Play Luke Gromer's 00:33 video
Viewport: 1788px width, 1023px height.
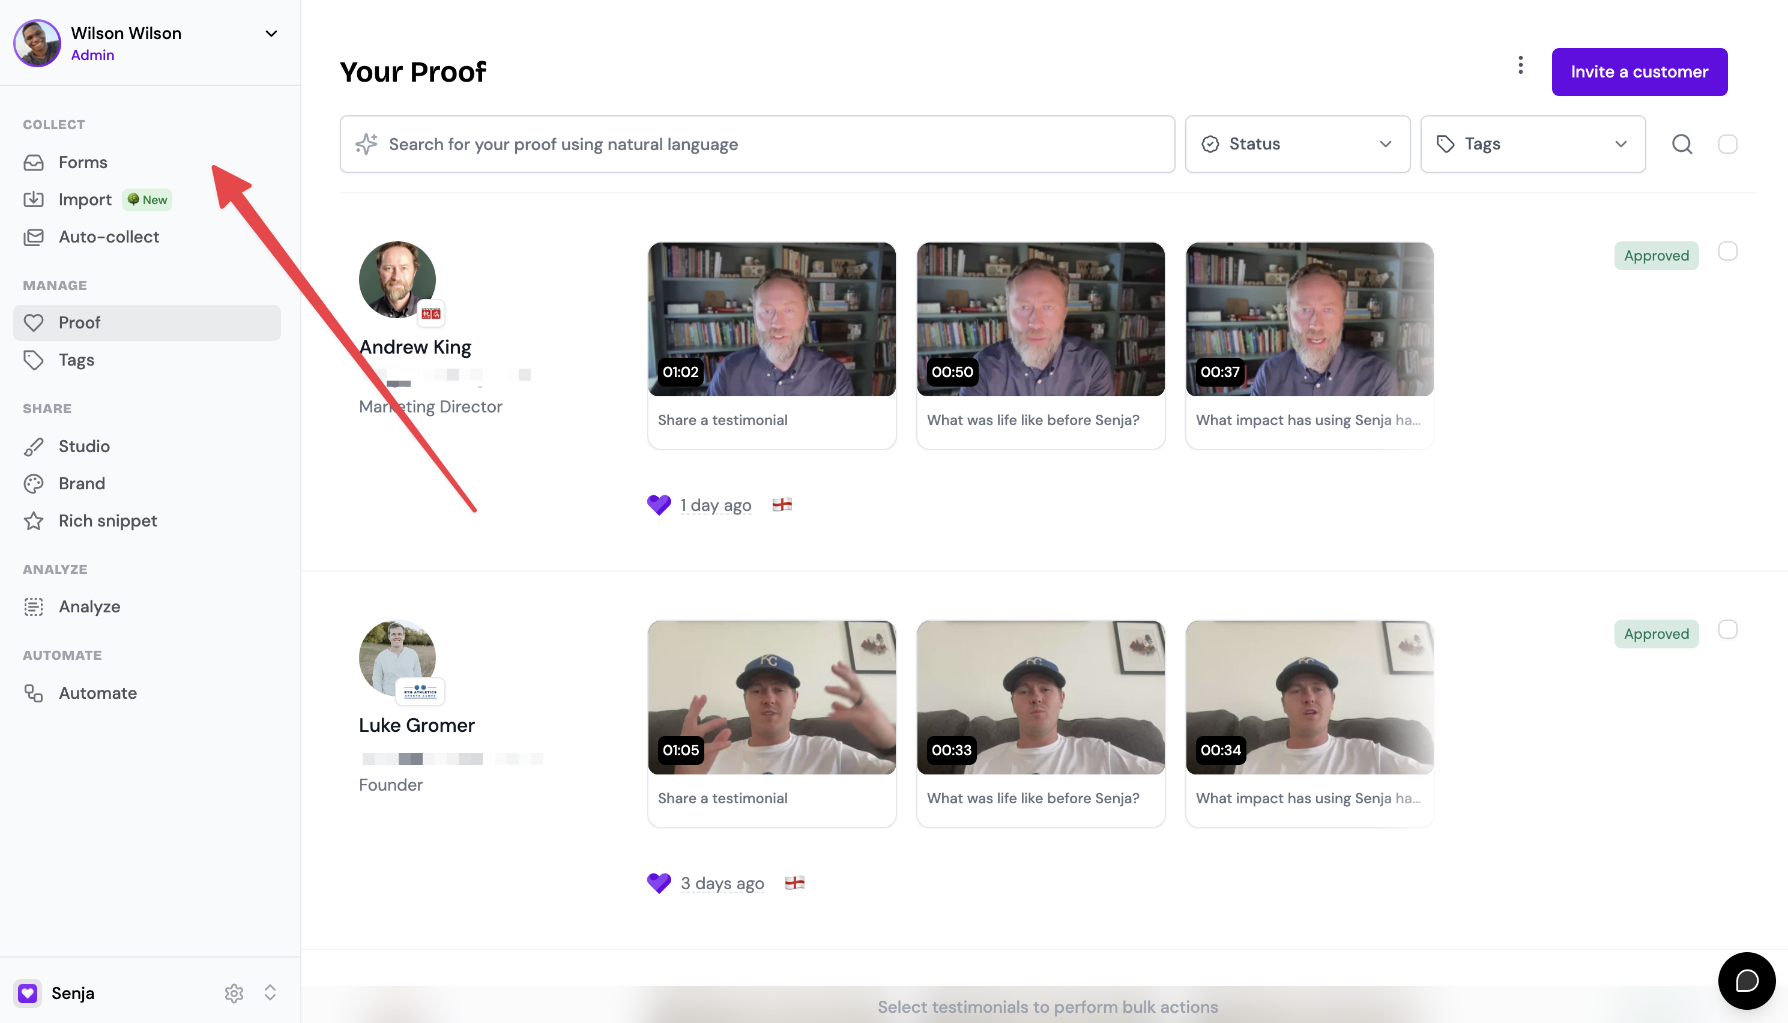pyautogui.click(x=1040, y=698)
